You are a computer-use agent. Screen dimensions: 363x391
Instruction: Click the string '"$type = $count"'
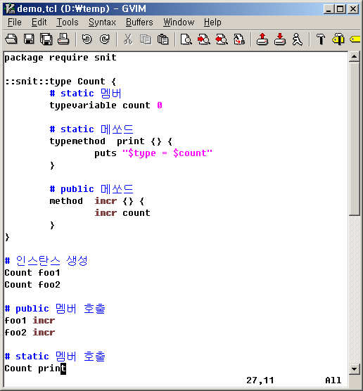167,153
